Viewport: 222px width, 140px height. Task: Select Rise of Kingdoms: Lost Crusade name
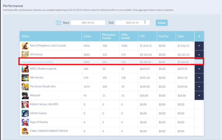48,46
